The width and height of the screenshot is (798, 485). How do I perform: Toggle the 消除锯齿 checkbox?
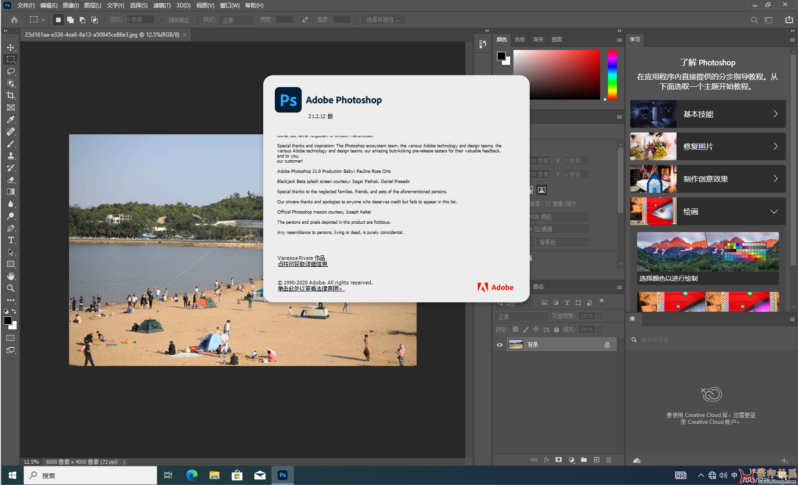[x=162, y=20]
